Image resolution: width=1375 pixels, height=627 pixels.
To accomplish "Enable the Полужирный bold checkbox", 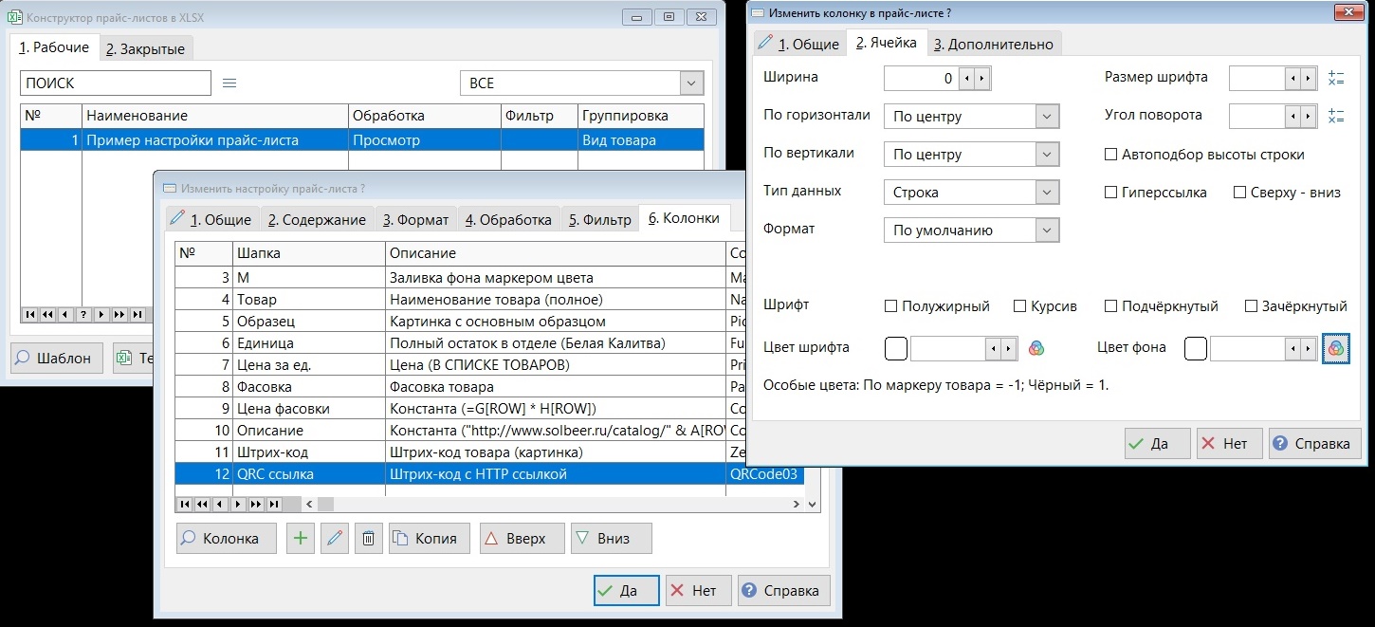I will 890,306.
